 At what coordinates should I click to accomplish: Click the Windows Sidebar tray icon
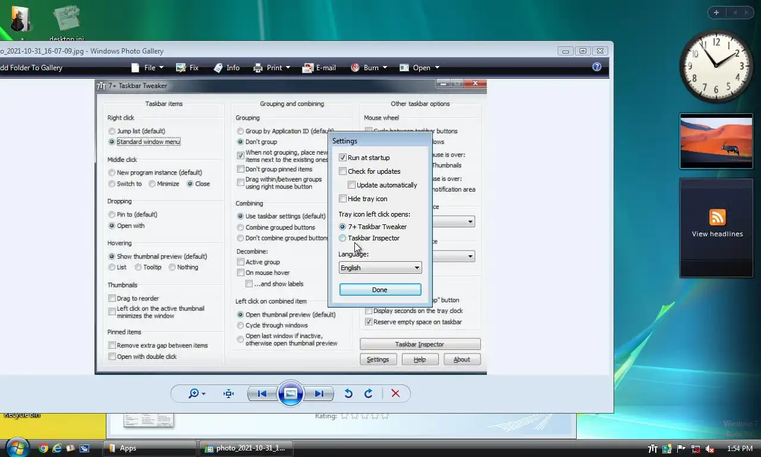667,449
